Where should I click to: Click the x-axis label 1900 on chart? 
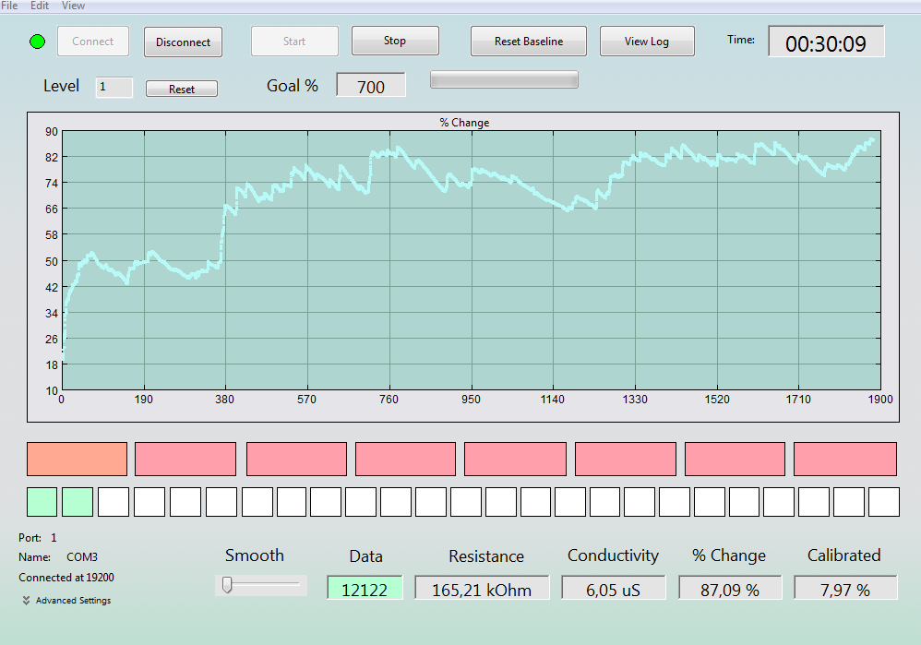(880, 400)
